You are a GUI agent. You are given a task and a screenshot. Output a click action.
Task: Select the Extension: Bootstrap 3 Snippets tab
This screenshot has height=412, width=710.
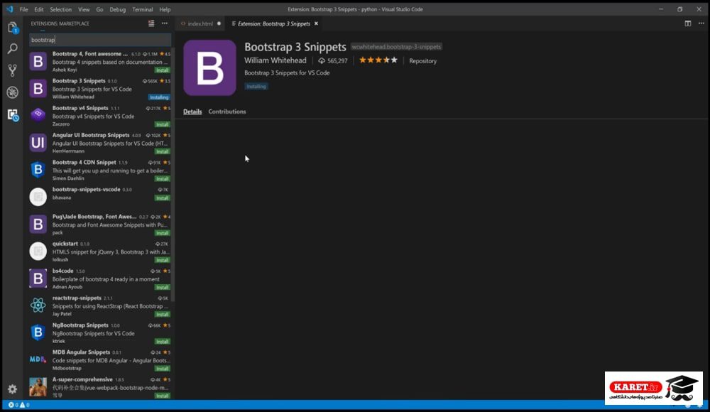pos(274,23)
